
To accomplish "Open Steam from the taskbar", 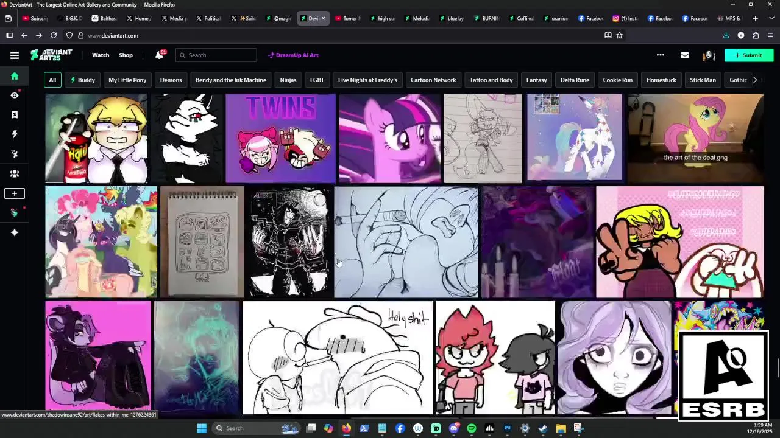I will click(x=543, y=428).
